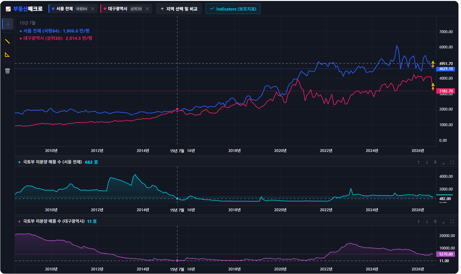Collapse the Daegu unsold-inventory pane chevron
The height and width of the screenshot is (274, 461).
(x=444, y=222)
